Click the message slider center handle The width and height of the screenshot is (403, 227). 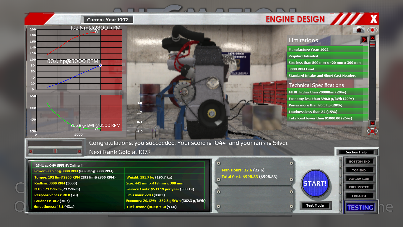coord(55,151)
